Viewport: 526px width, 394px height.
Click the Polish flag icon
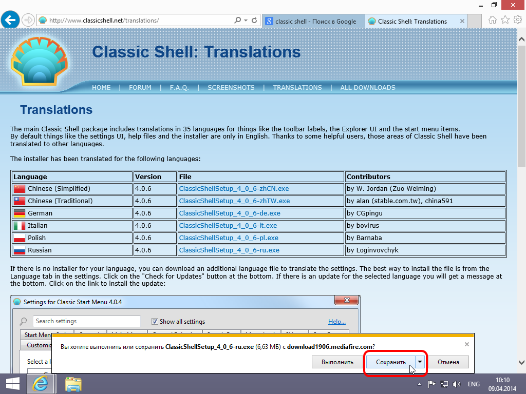pyautogui.click(x=20, y=238)
